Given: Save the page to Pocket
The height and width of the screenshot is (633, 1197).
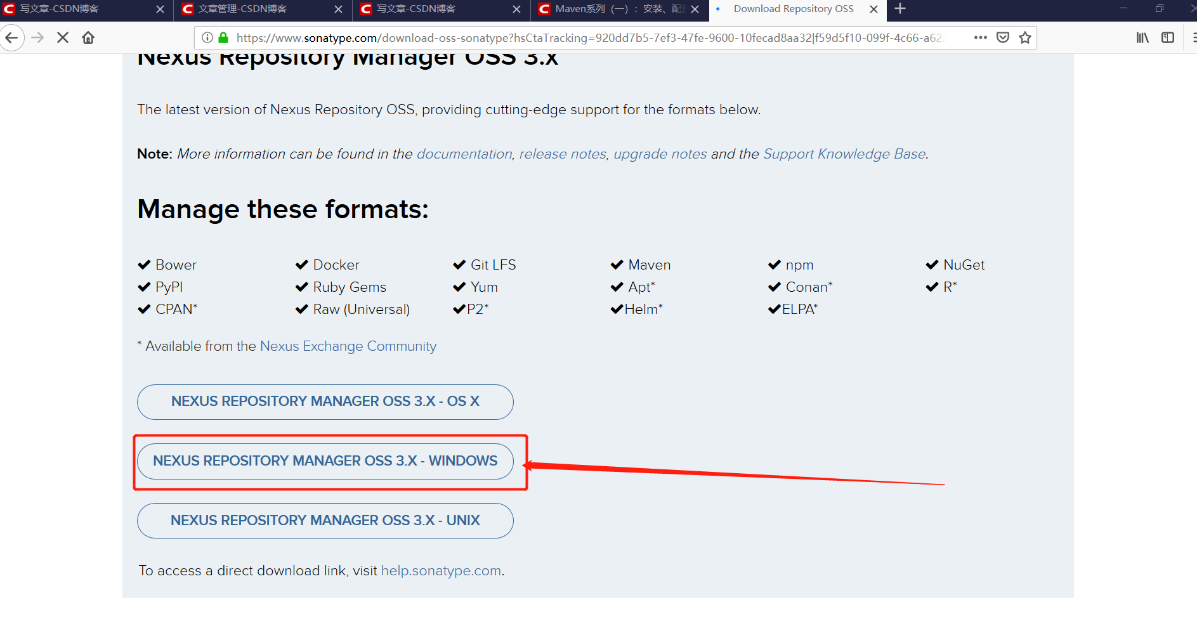Looking at the screenshot, I should pos(1003,37).
